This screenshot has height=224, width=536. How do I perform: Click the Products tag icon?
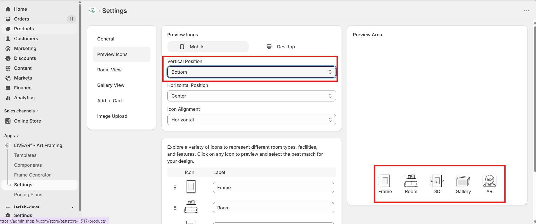(x=8, y=29)
